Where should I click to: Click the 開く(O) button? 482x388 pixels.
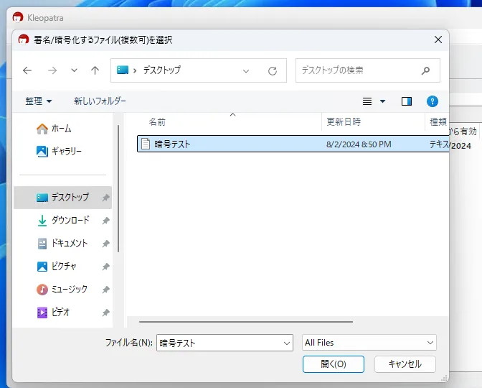pyautogui.click(x=334, y=364)
